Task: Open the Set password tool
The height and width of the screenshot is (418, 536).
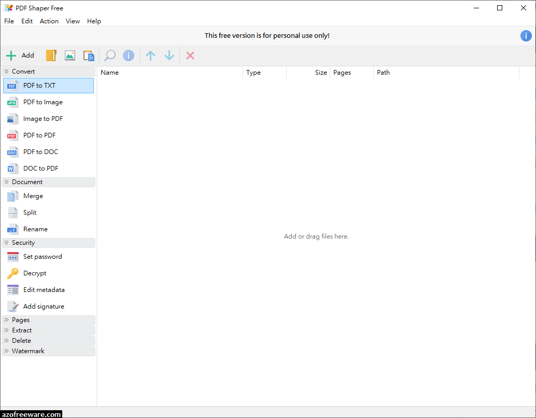Action: 49,257
